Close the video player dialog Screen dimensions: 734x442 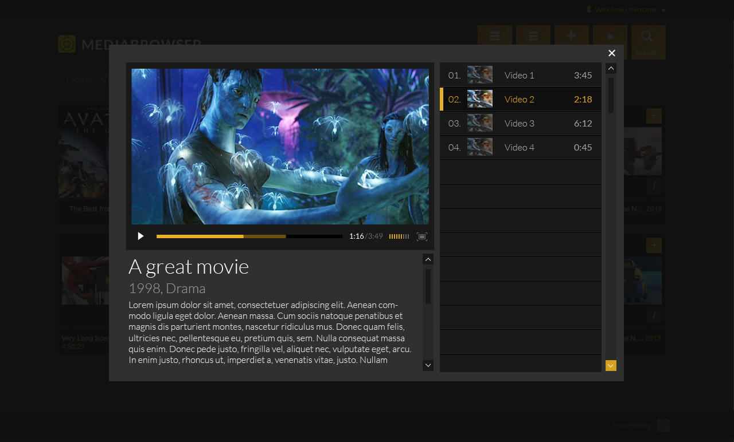coord(612,53)
